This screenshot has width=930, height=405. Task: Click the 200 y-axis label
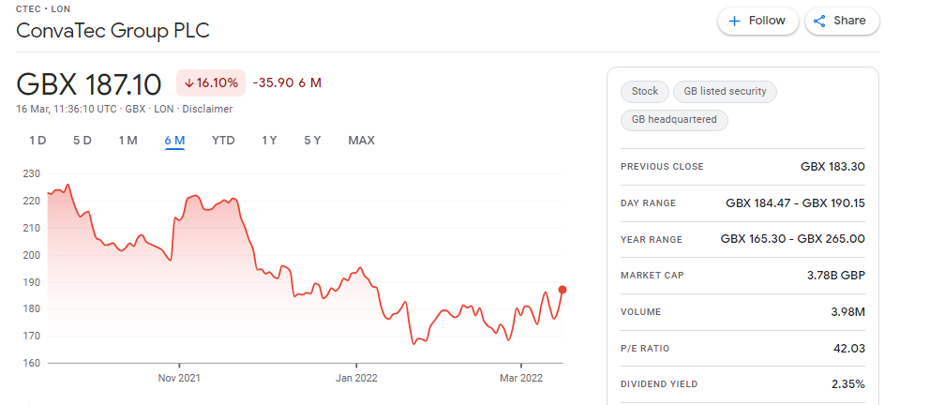click(32, 255)
